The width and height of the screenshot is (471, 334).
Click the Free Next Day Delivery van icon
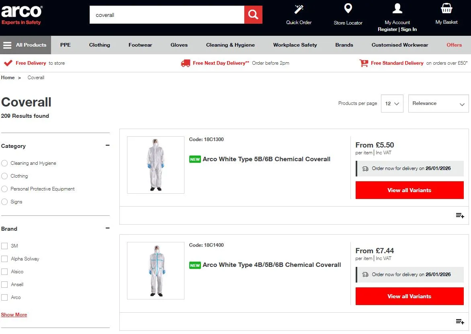[x=185, y=63]
